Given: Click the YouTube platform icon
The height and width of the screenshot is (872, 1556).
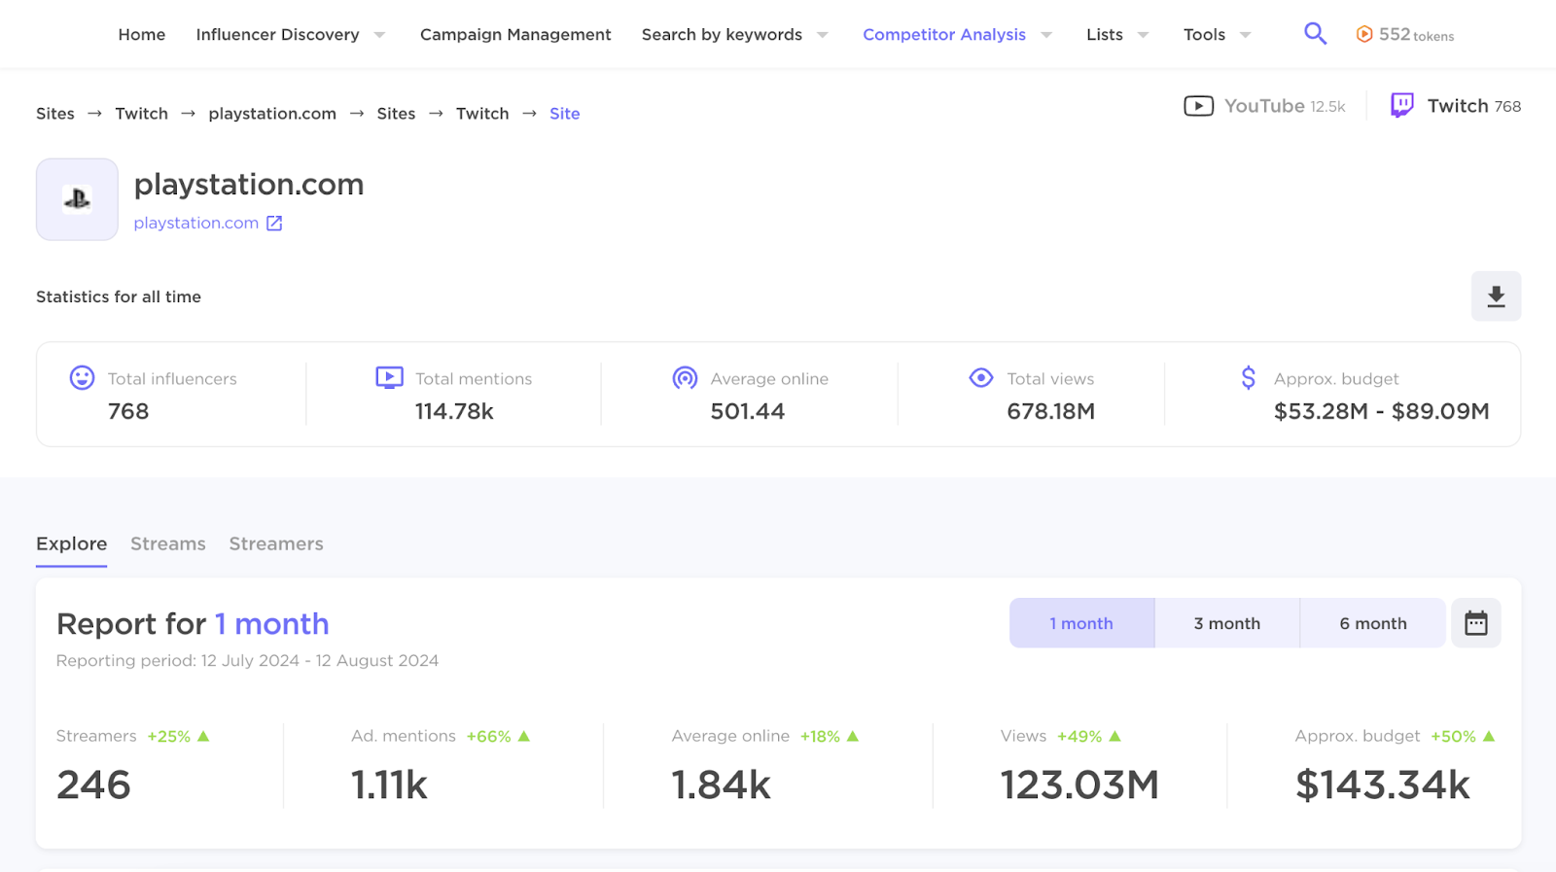Looking at the screenshot, I should coord(1198,106).
